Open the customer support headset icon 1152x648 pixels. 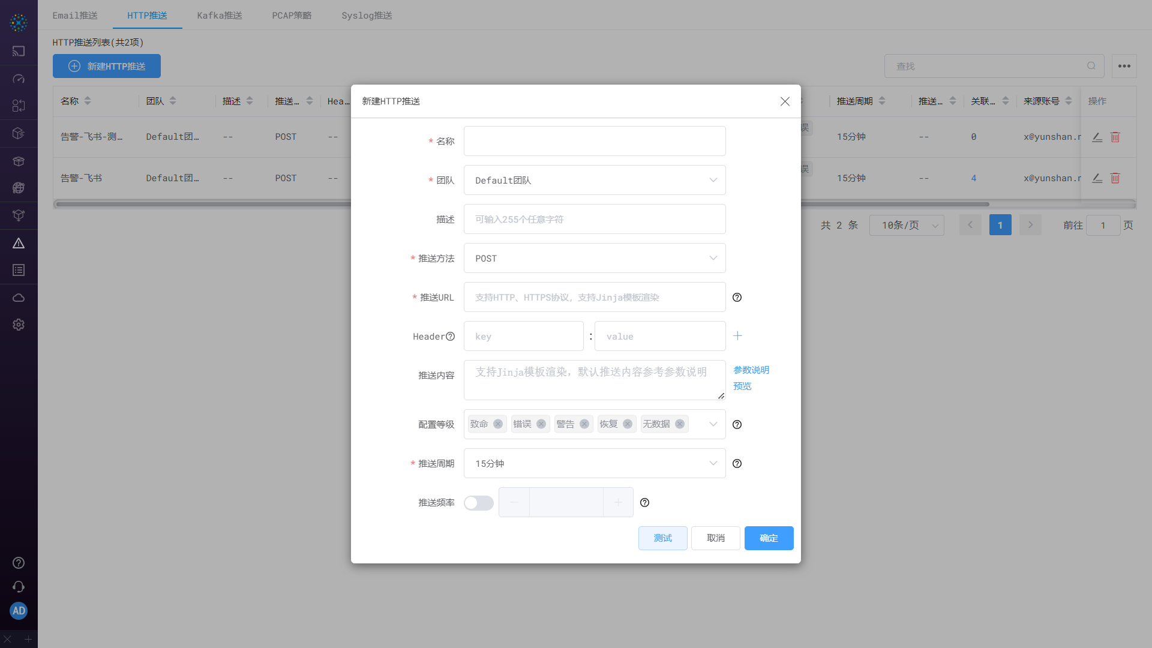coord(19,587)
